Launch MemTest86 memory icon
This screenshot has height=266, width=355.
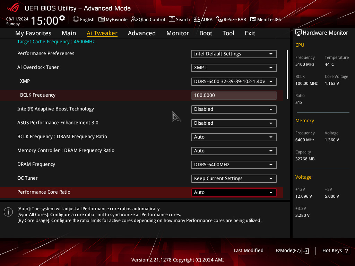pos(253,19)
